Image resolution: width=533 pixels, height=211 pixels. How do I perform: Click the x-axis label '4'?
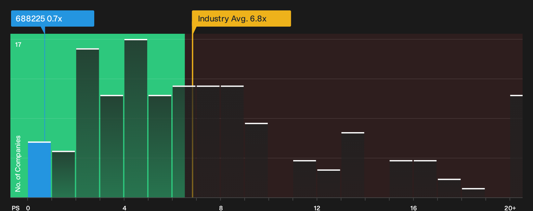click(124, 208)
